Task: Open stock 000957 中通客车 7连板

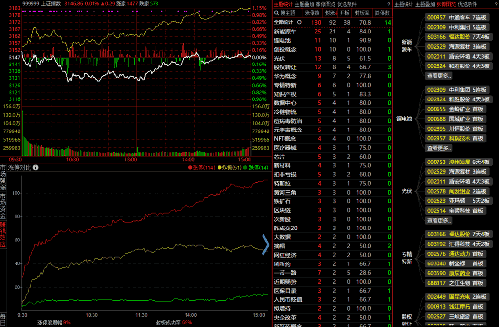Action: (x=457, y=17)
